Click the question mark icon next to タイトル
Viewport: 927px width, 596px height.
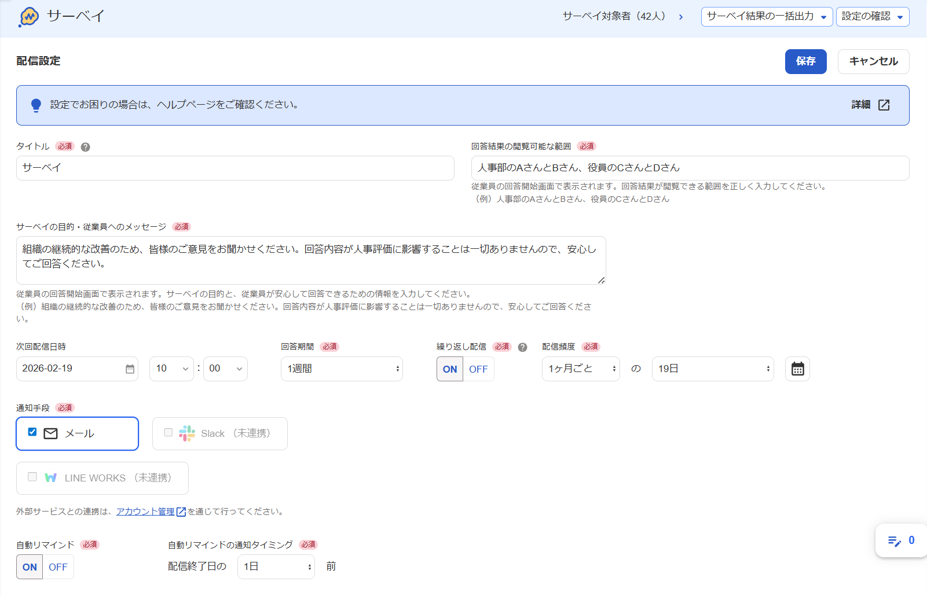click(x=85, y=147)
